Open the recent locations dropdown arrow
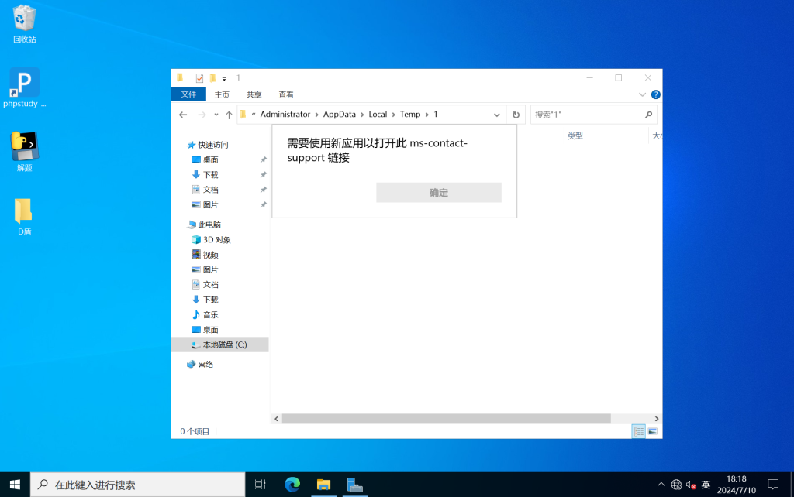The width and height of the screenshot is (794, 497). point(216,115)
